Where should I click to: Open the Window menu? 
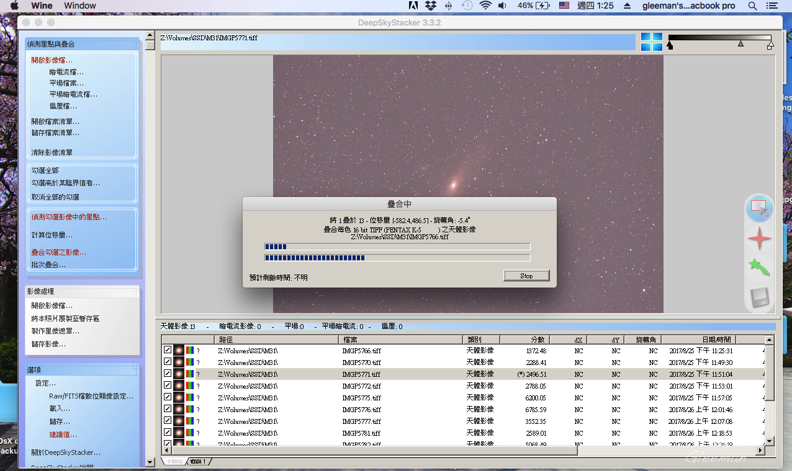pyautogui.click(x=80, y=6)
